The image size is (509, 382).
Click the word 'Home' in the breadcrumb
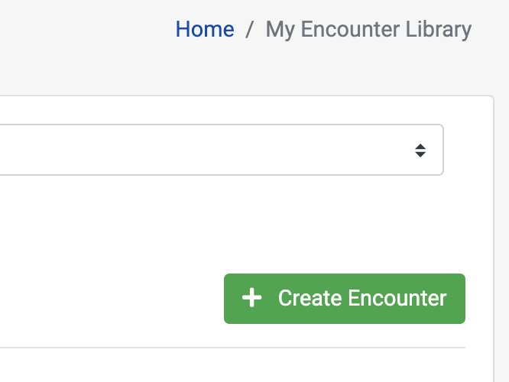(x=205, y=29)
